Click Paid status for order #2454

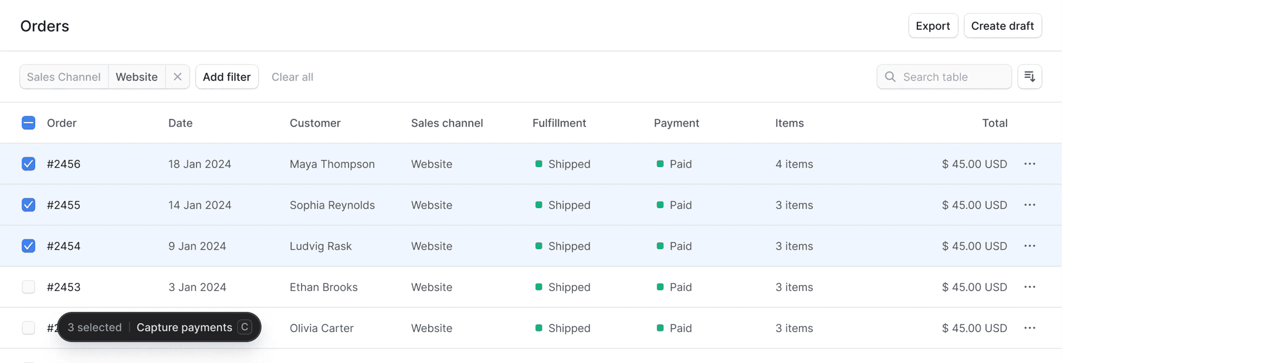coord(674,246)
